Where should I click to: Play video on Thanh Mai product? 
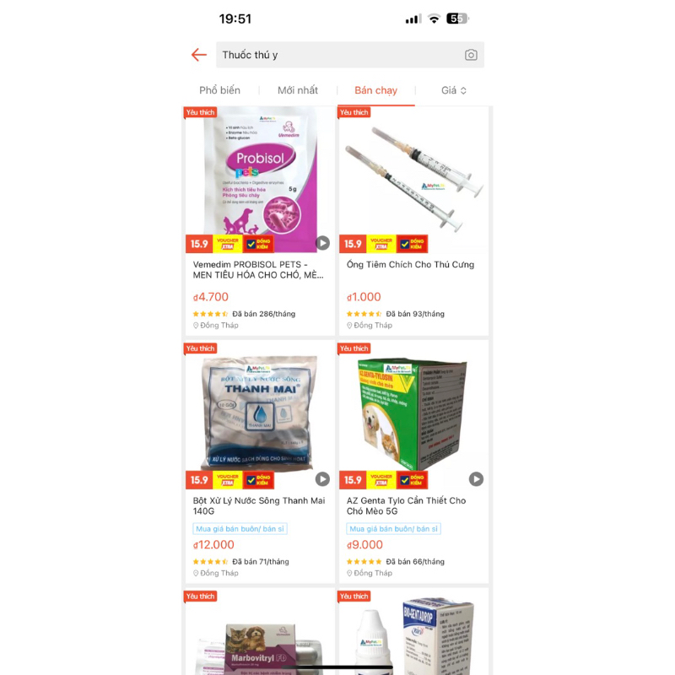pyautogui.click(x=322, y=479)
